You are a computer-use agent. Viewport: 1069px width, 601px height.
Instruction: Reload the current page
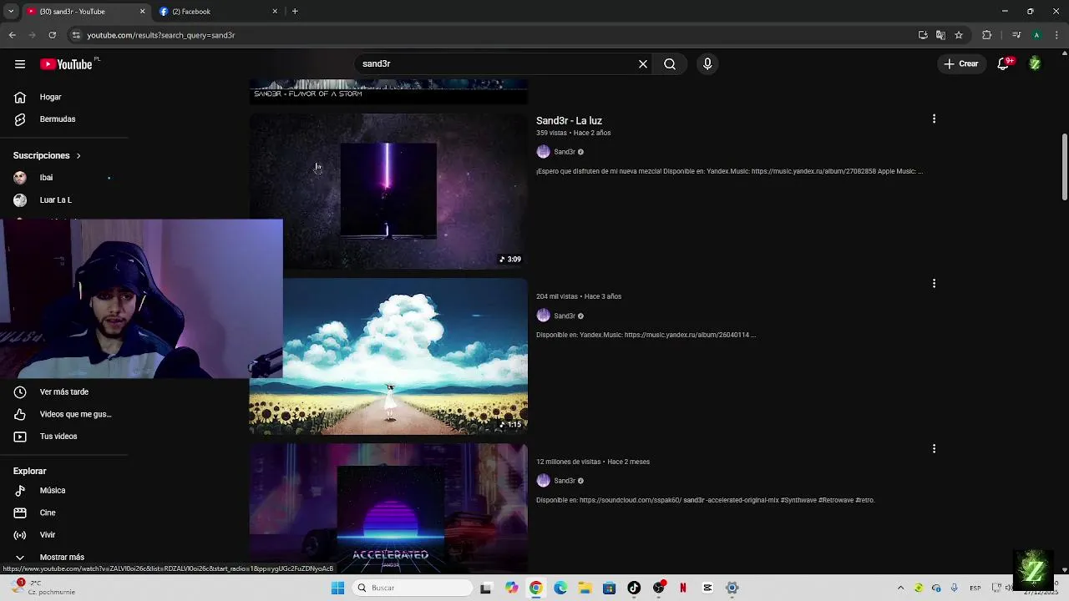[x=52, y=35]
